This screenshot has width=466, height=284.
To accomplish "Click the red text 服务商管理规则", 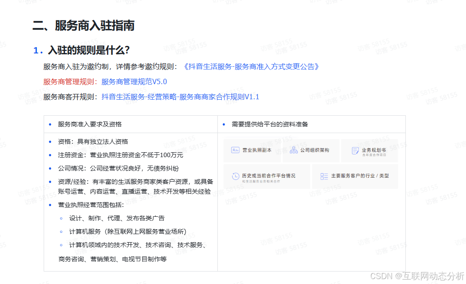I will [69, 82].
